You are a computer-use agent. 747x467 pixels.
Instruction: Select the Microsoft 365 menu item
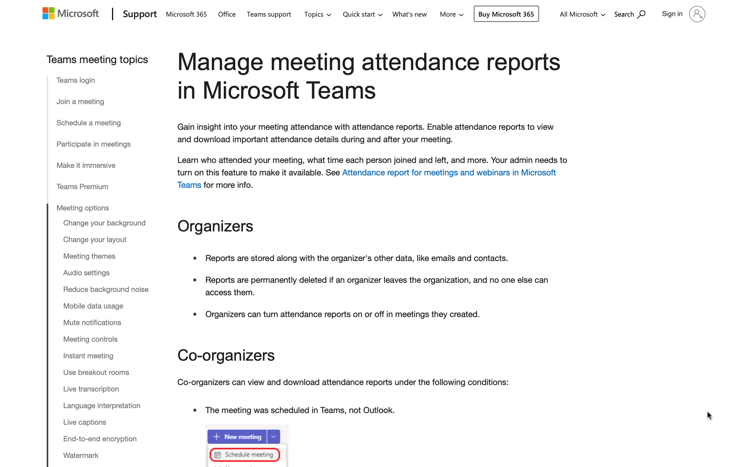187,14
